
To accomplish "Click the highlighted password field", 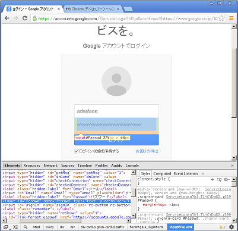I will [116, 124].
